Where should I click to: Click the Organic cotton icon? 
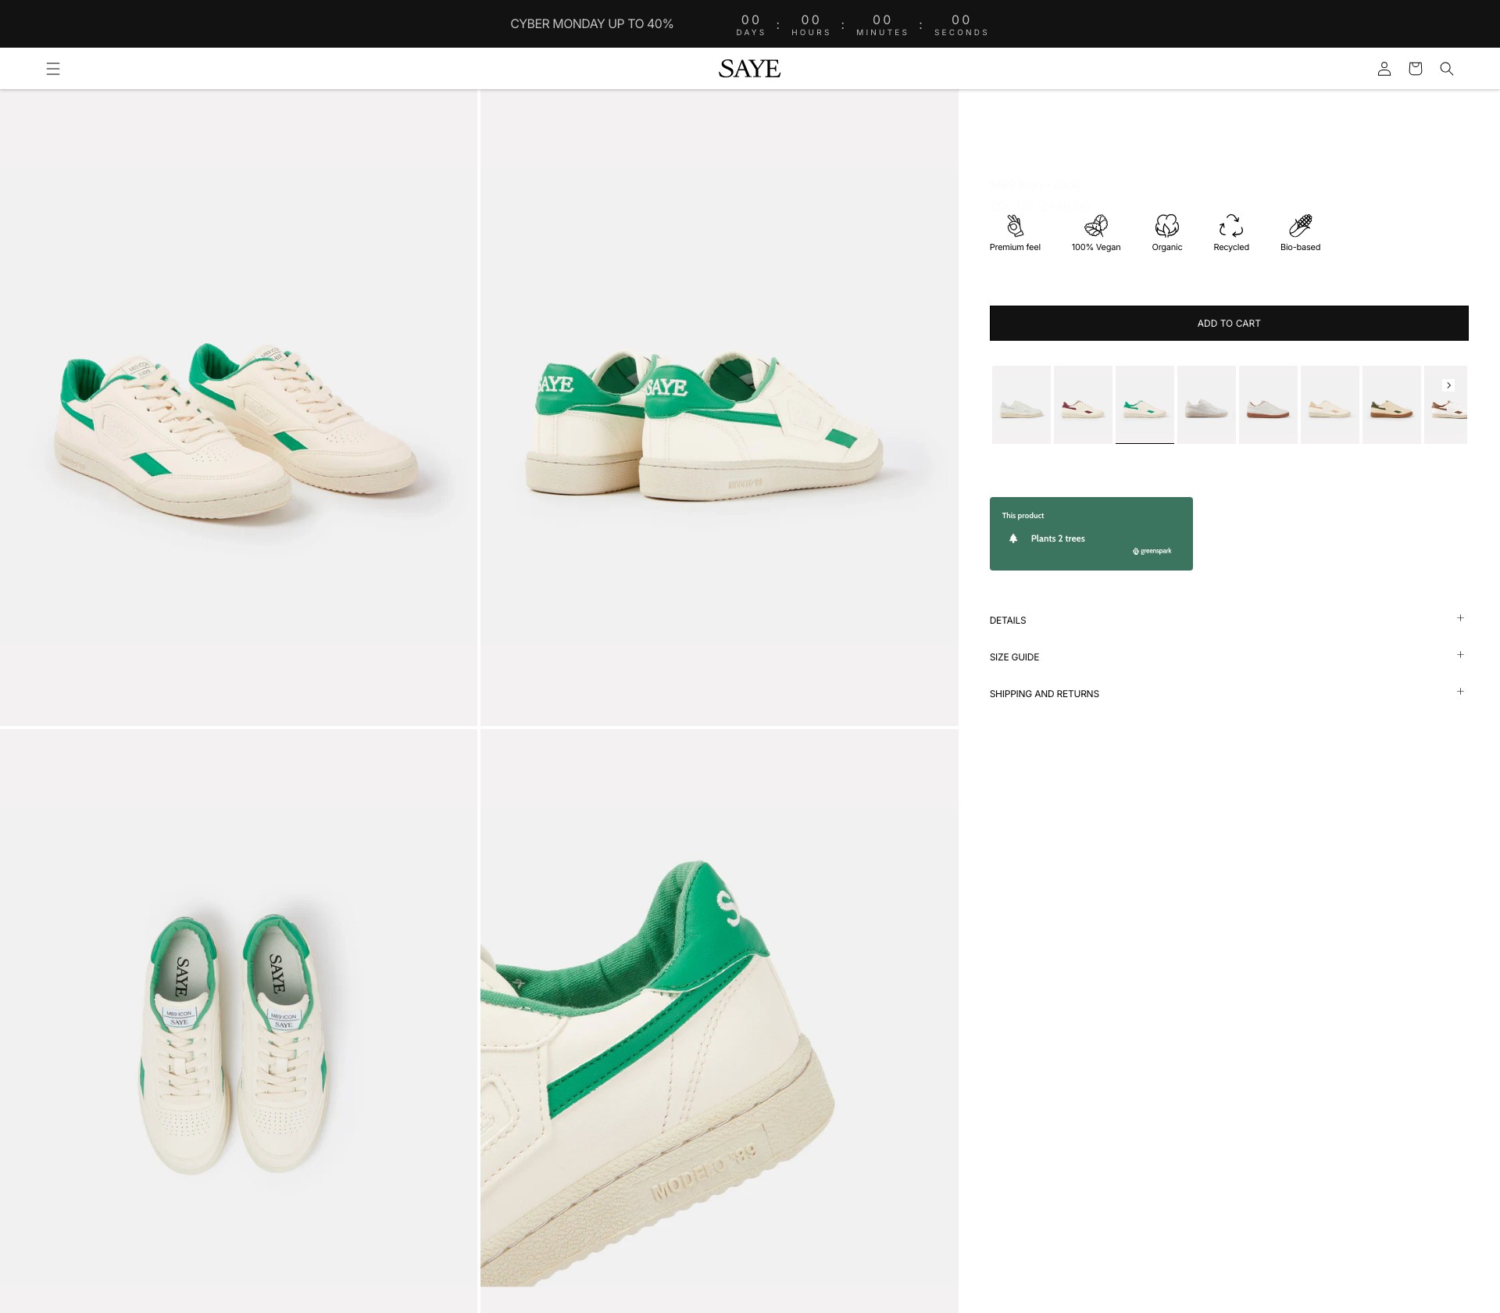[1166, 226]
